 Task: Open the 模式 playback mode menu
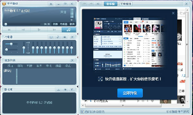point(68,66)
